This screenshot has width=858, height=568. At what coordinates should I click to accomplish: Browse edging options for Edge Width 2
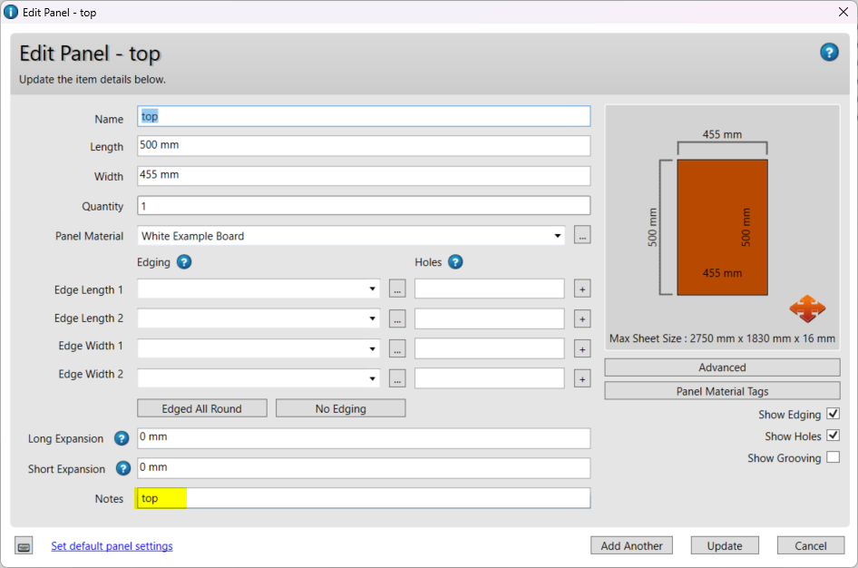coord(397,378)
